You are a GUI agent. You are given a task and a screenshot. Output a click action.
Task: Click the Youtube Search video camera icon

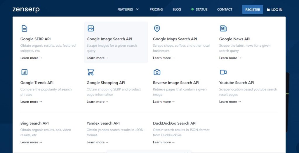click(x=223, y=72)
